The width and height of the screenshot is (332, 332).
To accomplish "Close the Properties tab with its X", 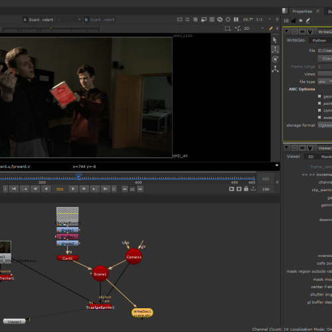I will click(x=318, y=11).
